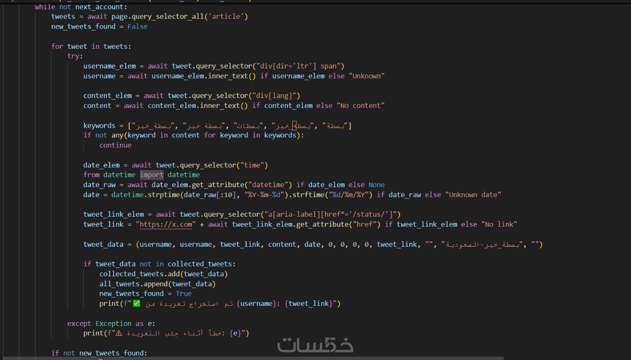The image size is (631, 360).
Task: Select the "No content" fallback string
Action: [x=360, y=105]
